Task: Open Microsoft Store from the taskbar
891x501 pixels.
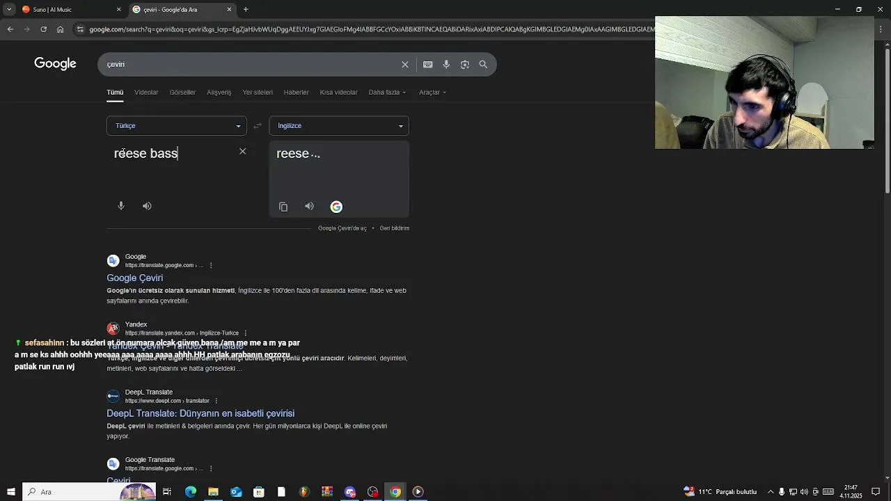Action: 259,492
